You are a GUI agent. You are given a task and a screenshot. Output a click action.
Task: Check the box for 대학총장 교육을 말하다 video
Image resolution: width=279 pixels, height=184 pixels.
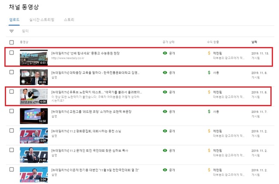pos(12,72)
